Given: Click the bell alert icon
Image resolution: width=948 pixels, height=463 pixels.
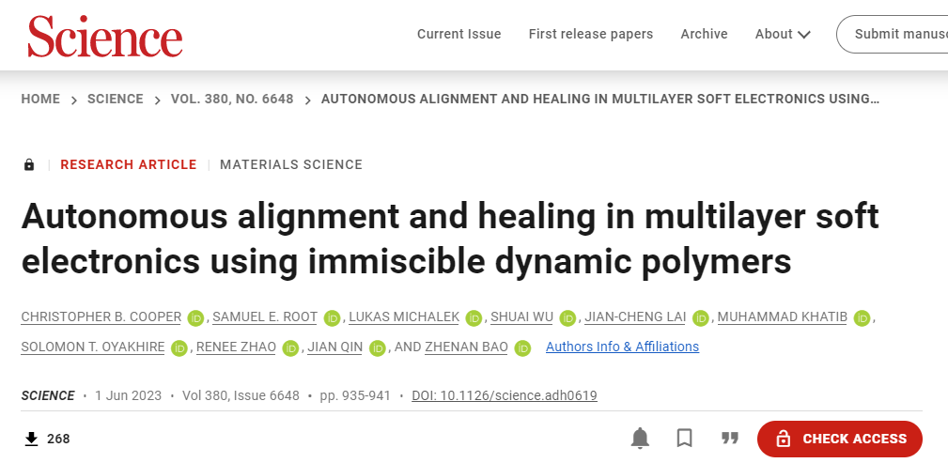Looking at the screenshot, I should [x=640, y=439].
